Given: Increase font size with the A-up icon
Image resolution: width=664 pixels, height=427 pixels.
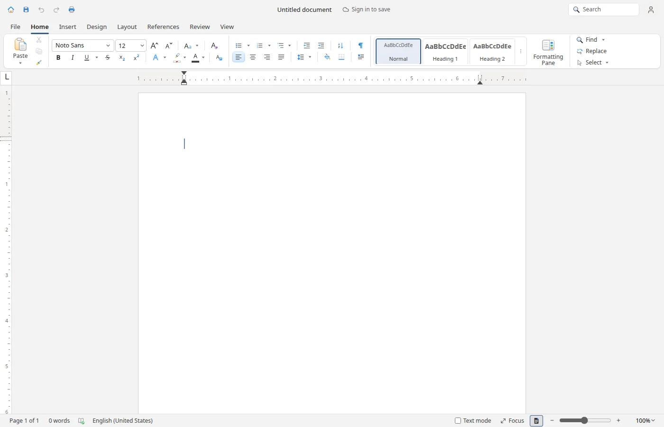Looking at the screenshot, I should point(154,46).
